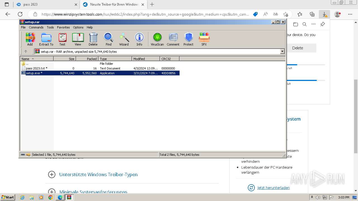Open the Favorites menu
This screenshot has width=358, height=201.
click(63, 27)
